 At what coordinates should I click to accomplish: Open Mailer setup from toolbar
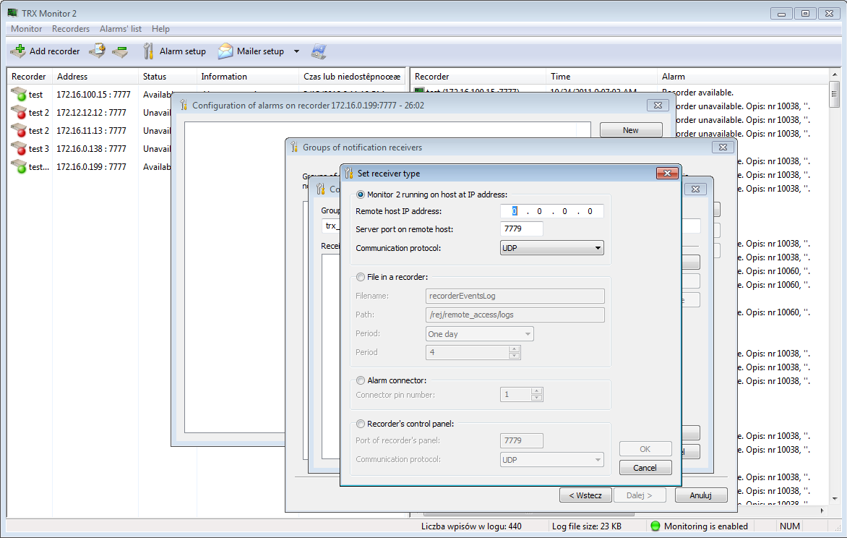[251, 51]
